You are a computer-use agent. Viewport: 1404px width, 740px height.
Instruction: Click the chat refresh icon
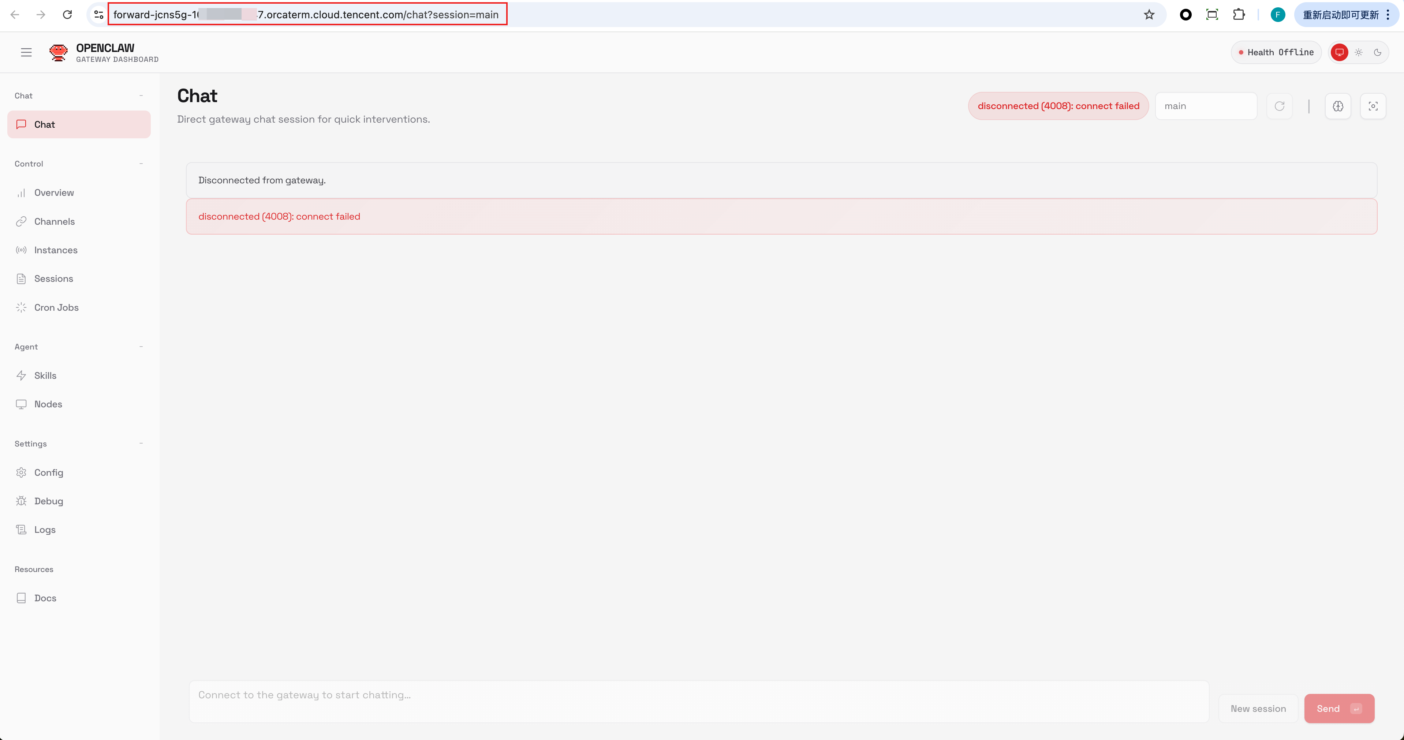pyautogui.click(x=1279, y=106)
